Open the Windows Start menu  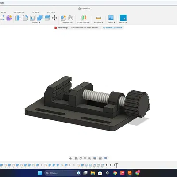(x=40, y=173)
